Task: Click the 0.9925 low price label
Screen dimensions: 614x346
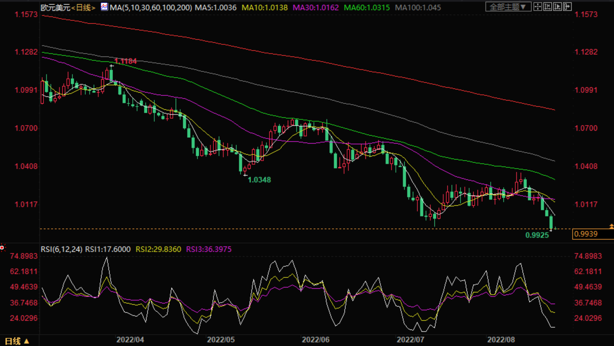Action: pos(537,235)
